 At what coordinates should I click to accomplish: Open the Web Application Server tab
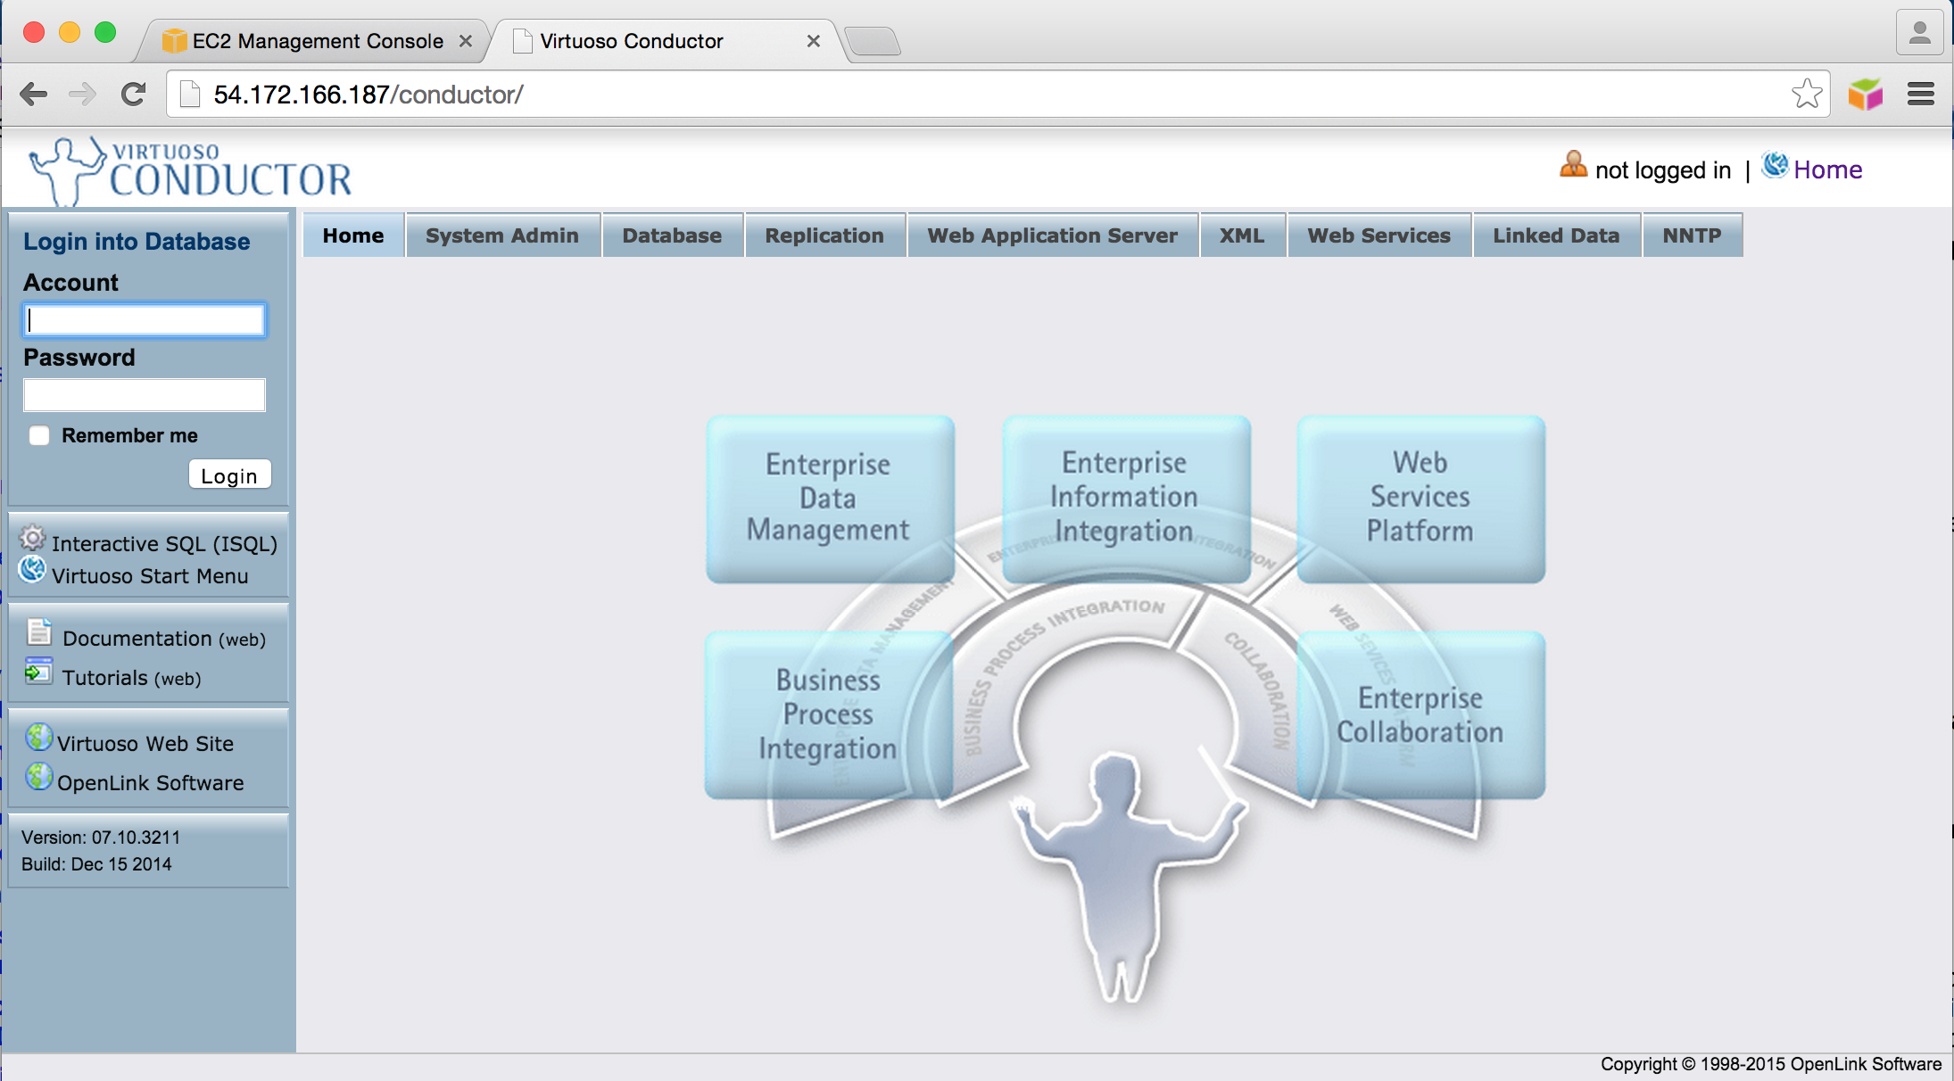click(1052, 235)
